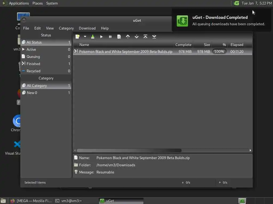Open the Help menu
273x204 pixels.
(x=105, y=28)
